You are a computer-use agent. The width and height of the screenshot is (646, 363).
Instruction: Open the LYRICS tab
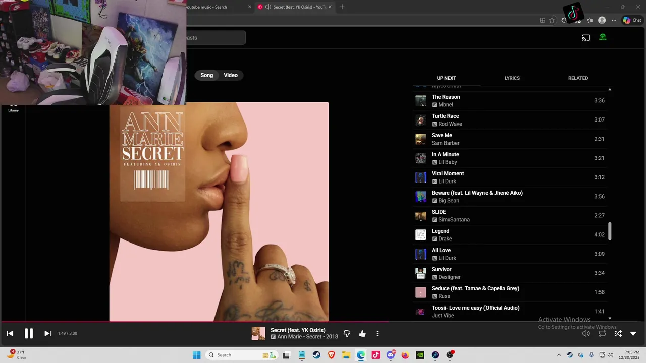tap(512, 78)
